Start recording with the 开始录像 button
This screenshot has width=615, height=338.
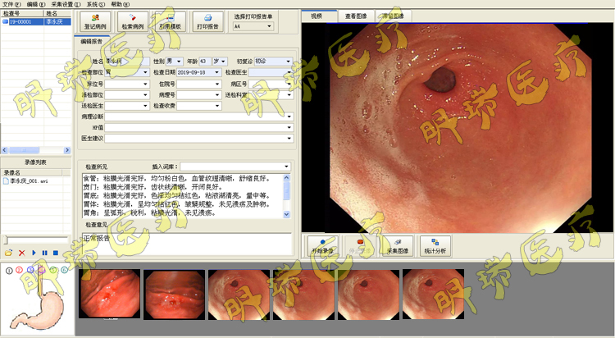click(323, 246)
